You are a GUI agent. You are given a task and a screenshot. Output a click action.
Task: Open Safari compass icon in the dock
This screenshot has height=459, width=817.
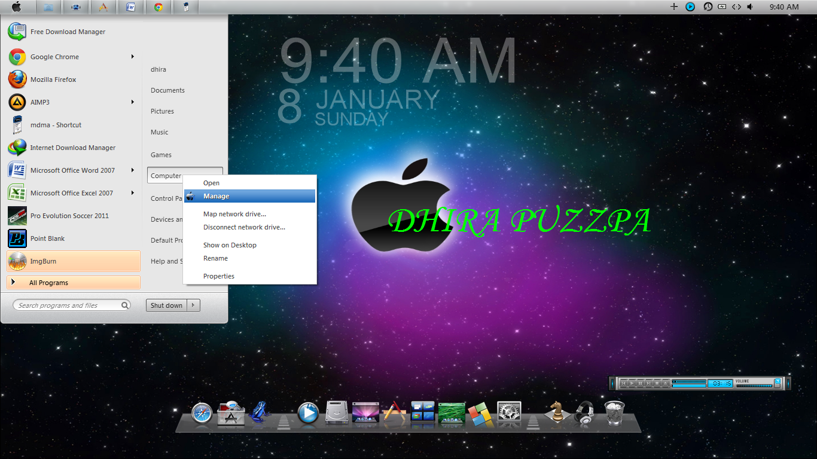[x=202, y=413]
